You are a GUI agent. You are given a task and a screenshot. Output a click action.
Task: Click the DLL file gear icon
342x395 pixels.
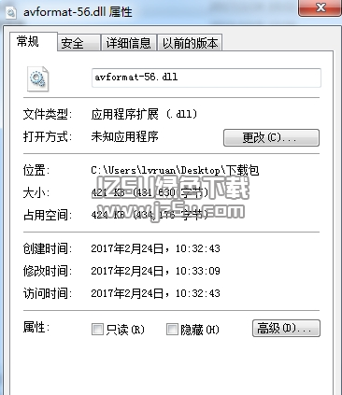point(37,78)
